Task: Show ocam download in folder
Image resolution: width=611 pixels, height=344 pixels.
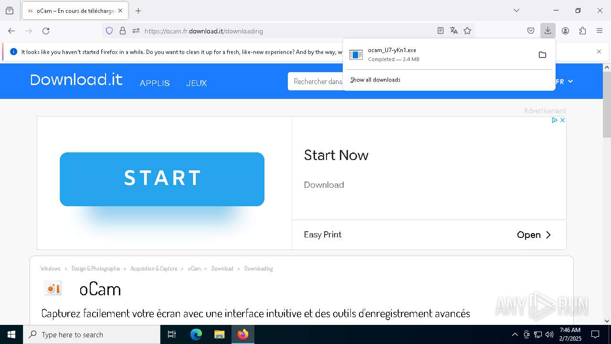Action: coord(542,55)
